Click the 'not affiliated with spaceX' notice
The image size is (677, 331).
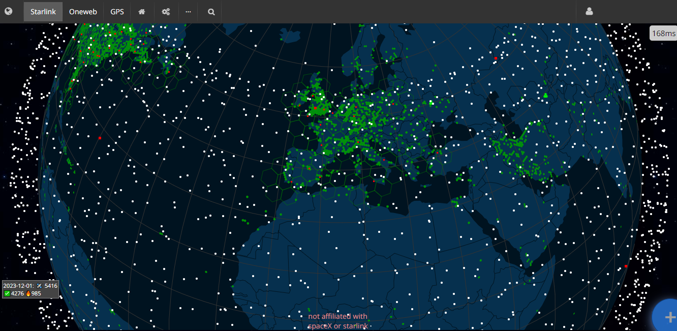coord(337,321)
